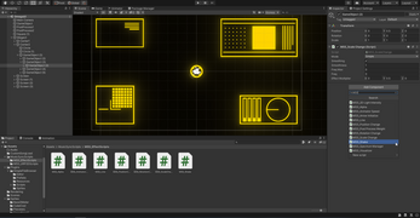Toggle Pivot handle position button
Image resolution: width=420 pixels, height=218 pixels.
59,3
